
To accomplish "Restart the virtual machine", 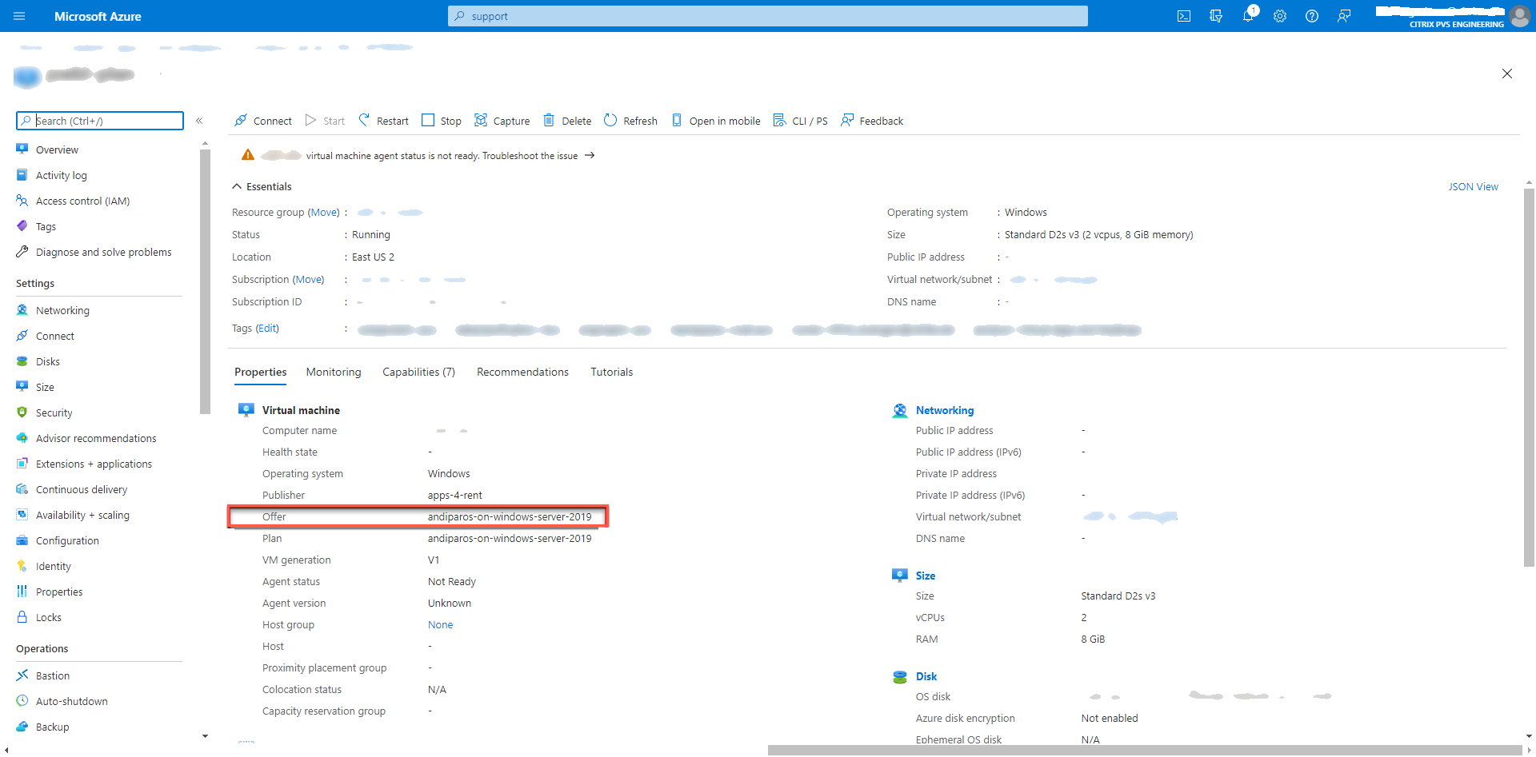I will [x=383, y=120].
